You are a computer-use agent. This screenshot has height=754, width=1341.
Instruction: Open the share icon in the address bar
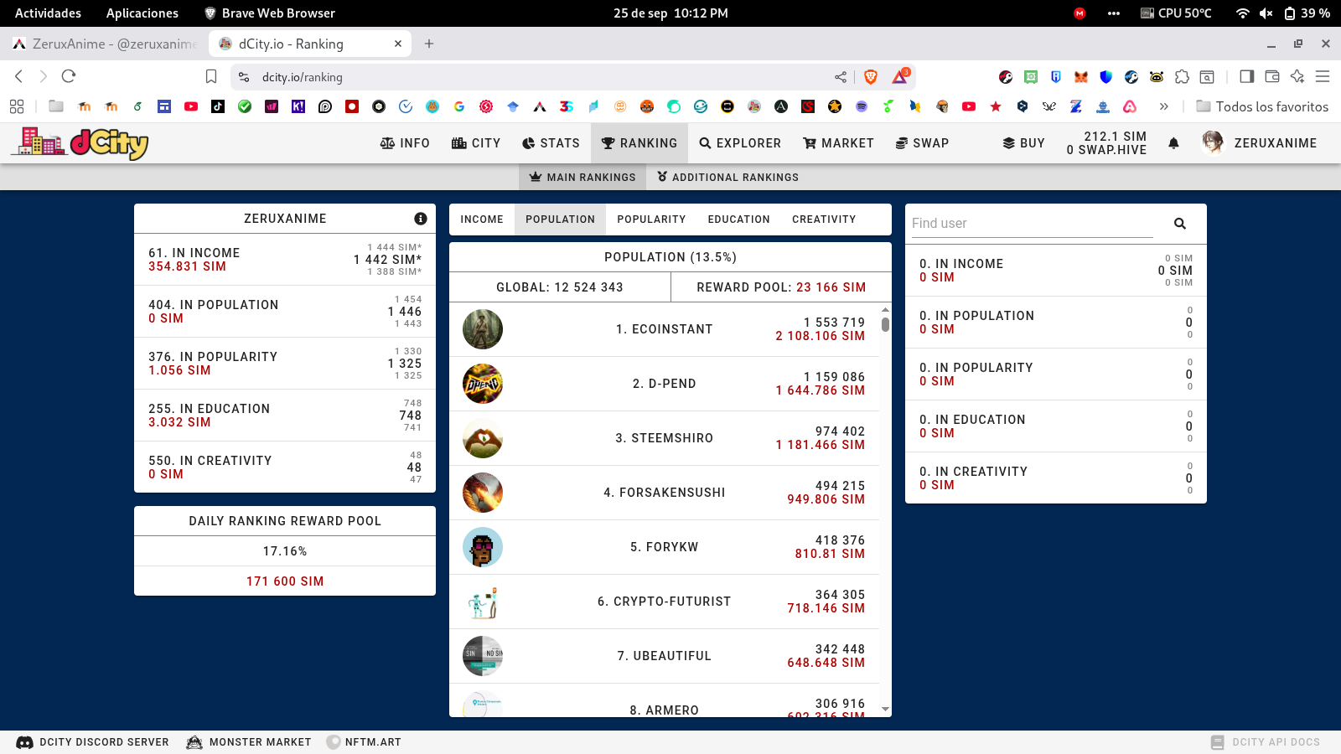[841, 77]
